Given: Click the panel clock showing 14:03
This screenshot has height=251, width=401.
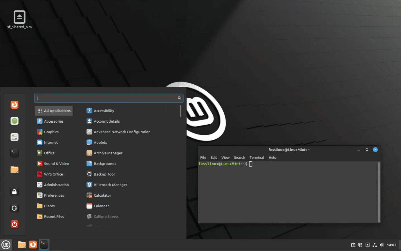Looking at the screenshot, I should point(391,245).
